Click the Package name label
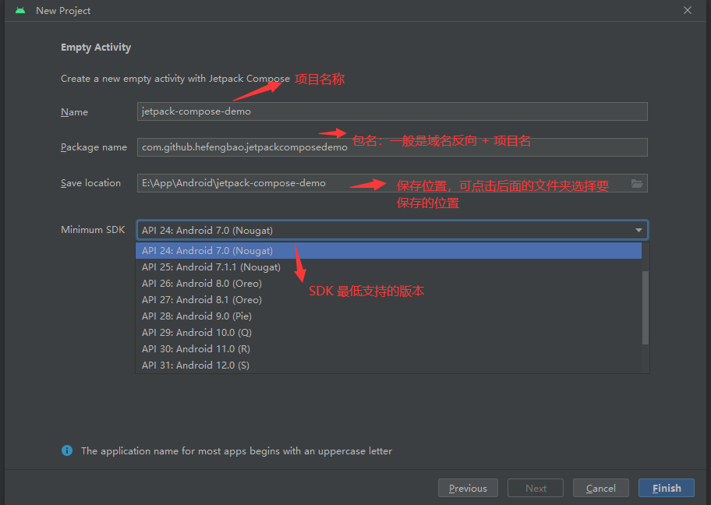The height and width of the screenshot is (505, 711). pyautogui.click(x=94, y=147)
